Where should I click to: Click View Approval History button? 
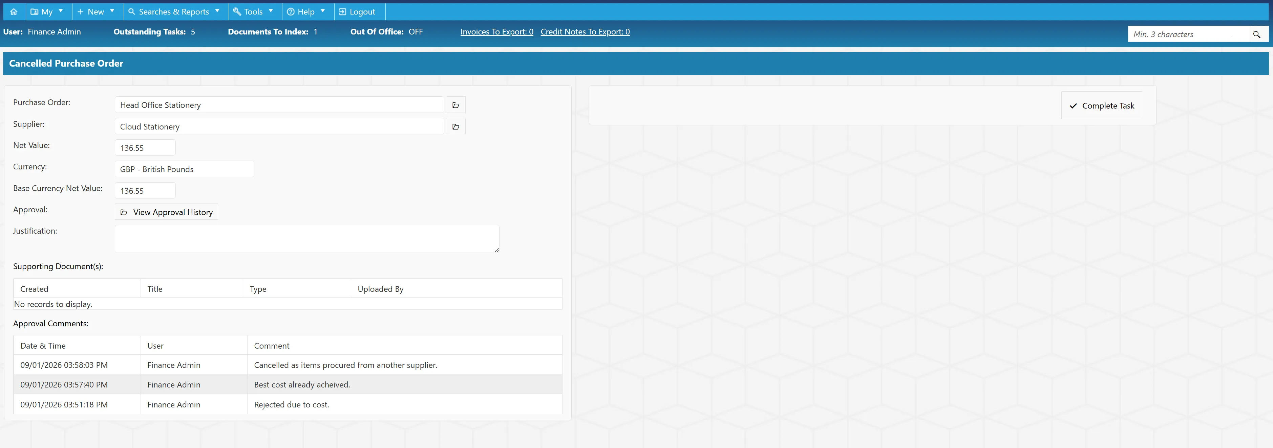[x=167, y=212]
